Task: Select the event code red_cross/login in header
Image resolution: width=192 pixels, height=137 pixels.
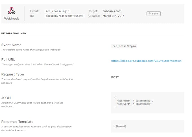Action: (58, 11)
